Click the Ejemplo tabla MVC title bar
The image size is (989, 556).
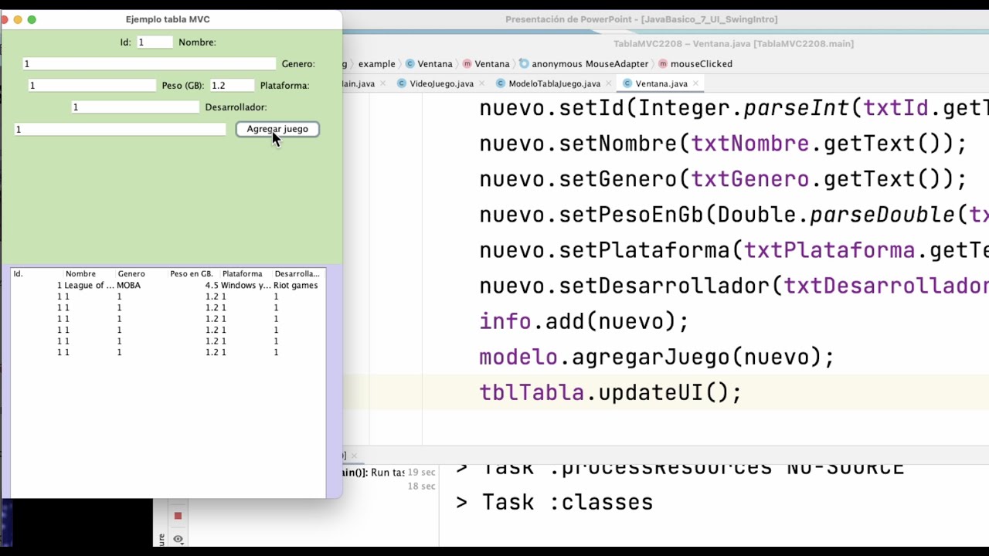168,19
